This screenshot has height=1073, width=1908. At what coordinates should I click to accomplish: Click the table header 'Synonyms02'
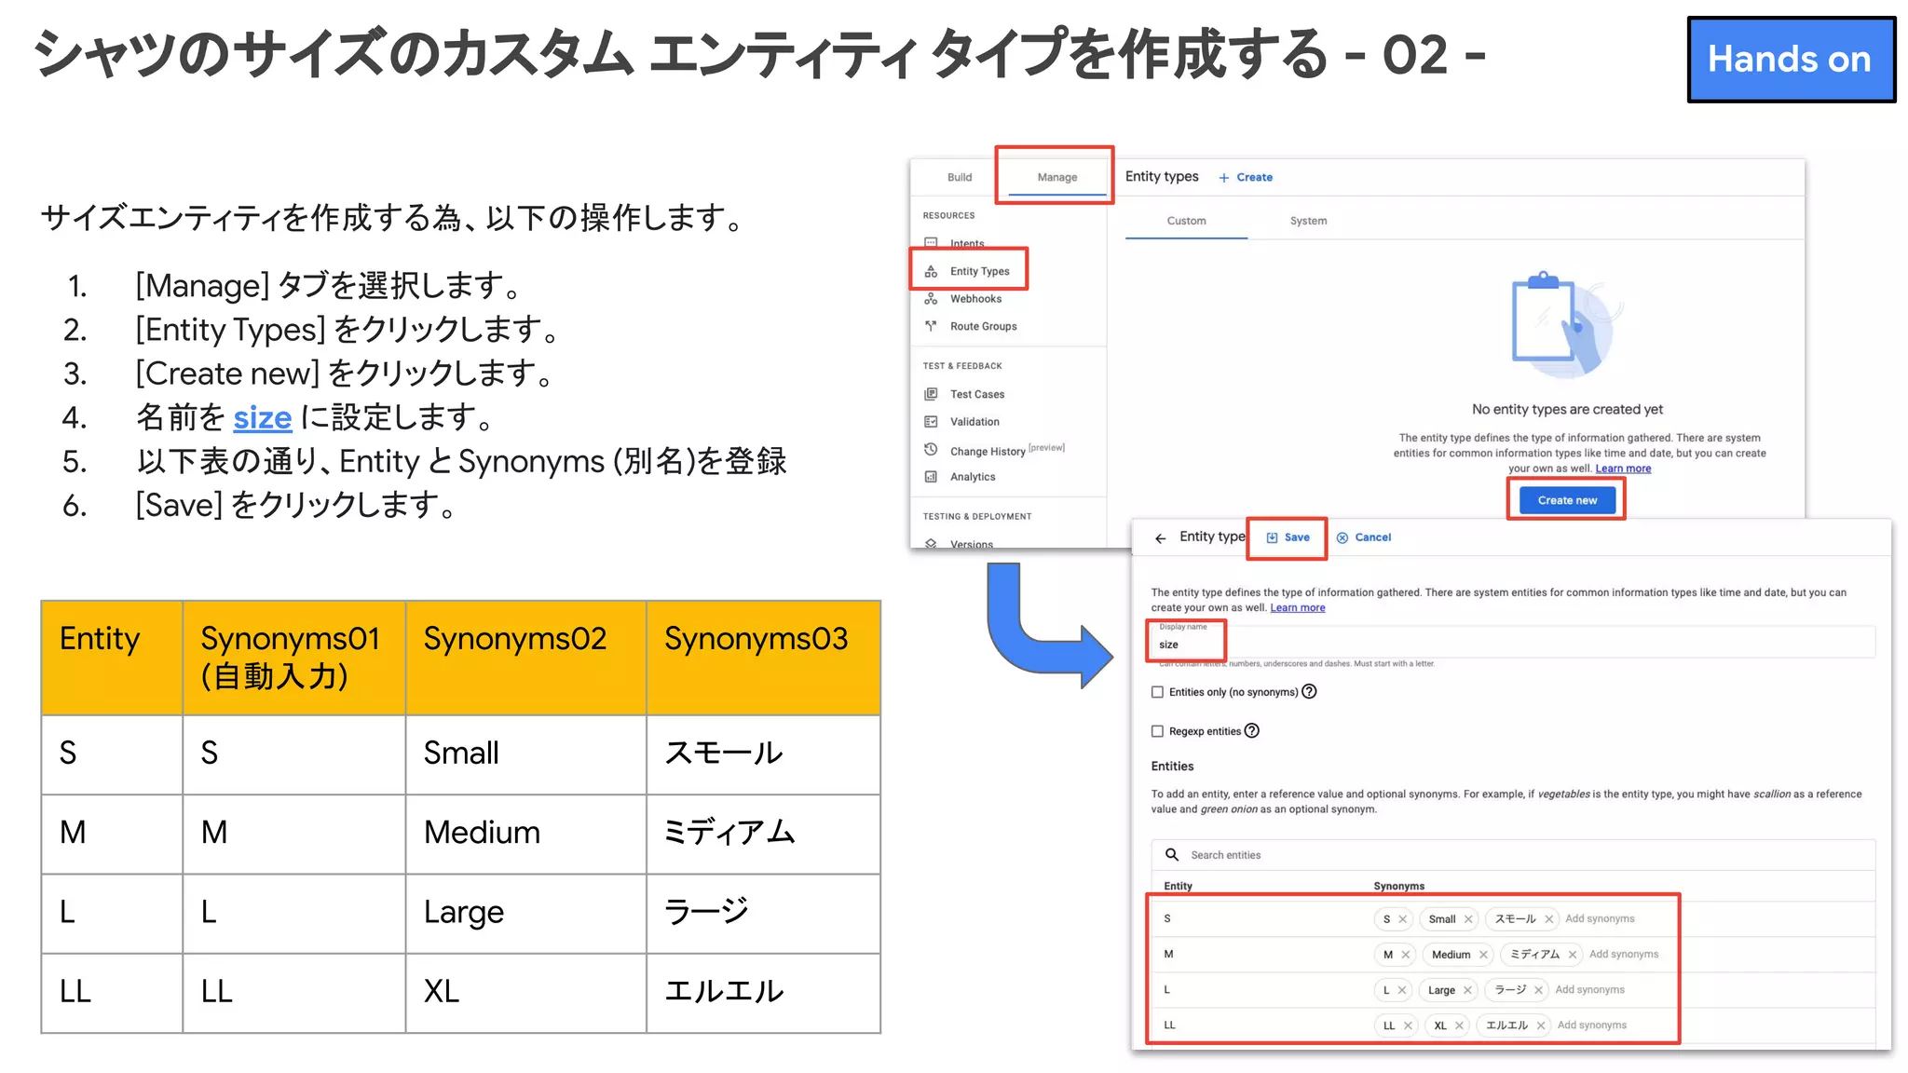click(525, 658)
